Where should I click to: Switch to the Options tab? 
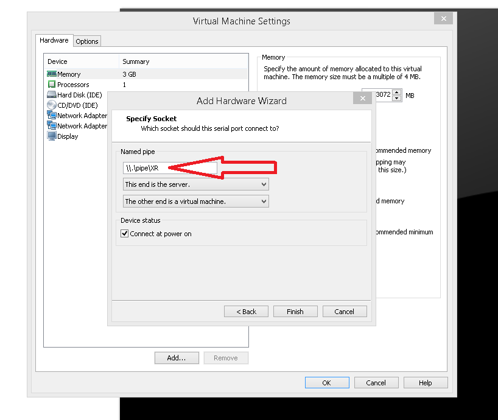coord(87,41)
